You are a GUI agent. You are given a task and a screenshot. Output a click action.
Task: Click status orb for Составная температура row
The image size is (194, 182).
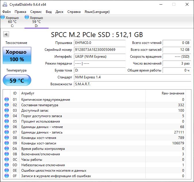click(x=7, y=105)
